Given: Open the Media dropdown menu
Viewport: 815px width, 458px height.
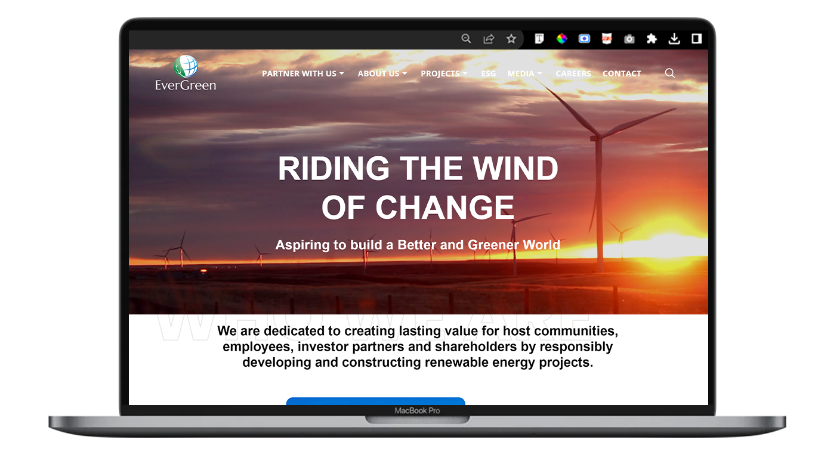Looking at the screenshot, I should tap(525, 73).
